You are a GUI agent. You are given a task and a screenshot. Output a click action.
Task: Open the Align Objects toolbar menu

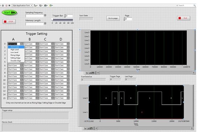pyautogui.click(x=36, y=6)
